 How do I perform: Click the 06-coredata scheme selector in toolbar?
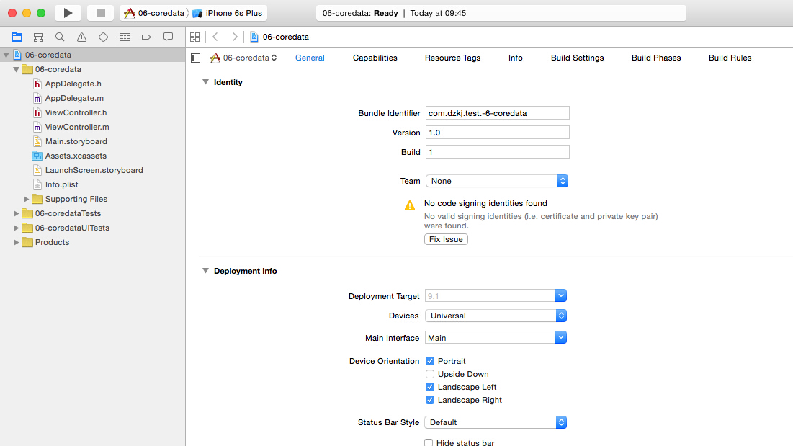154,13
